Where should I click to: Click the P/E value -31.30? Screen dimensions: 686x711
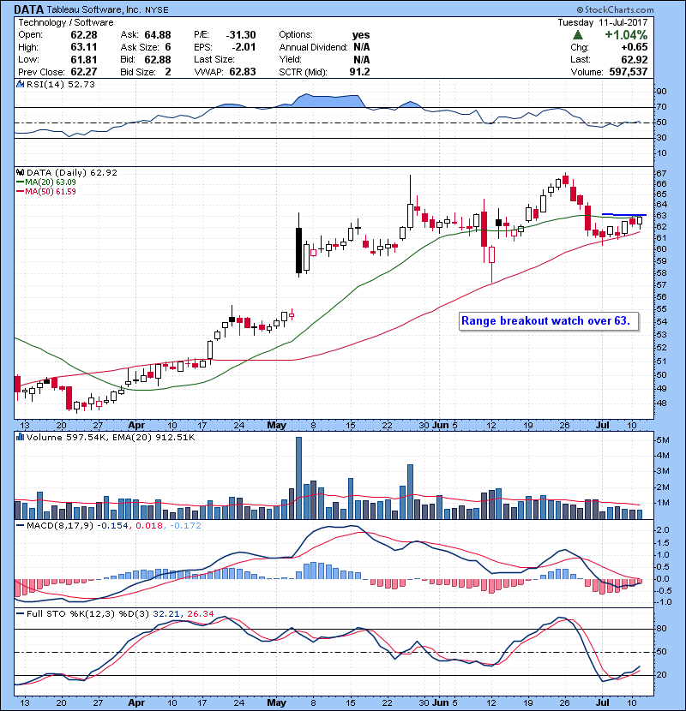pyautogui.click(x=241, y=35)
